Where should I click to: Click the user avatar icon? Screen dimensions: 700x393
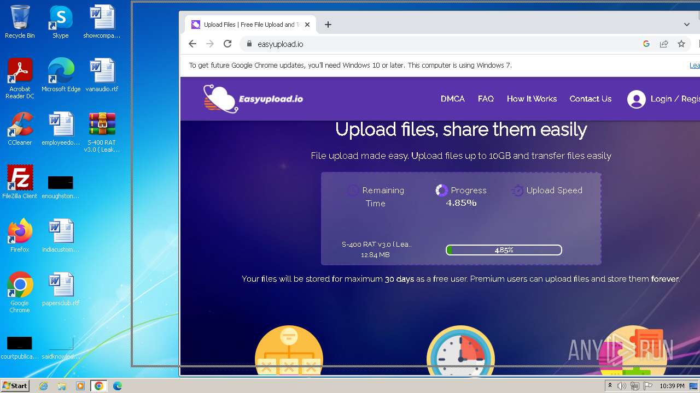tap(636, 99)
